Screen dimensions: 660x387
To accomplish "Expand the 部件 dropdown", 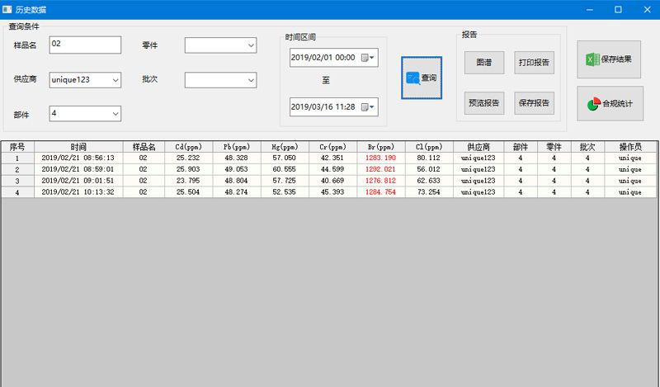I will coord(115,113).
